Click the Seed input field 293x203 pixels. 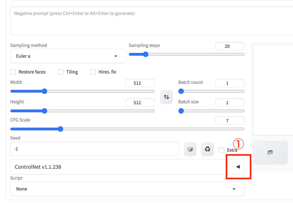tap(94, 149)
